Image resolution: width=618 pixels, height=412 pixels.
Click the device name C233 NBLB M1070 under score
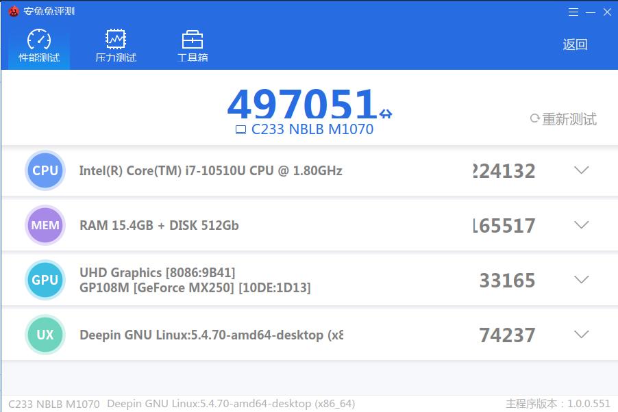click(312, 129)
